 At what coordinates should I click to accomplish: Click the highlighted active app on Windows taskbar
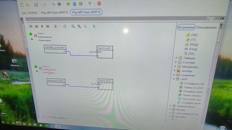coord(58,126)
